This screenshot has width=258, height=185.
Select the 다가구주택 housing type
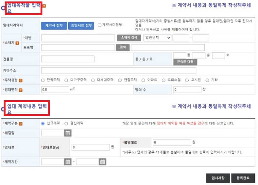[x=66, y=80]
